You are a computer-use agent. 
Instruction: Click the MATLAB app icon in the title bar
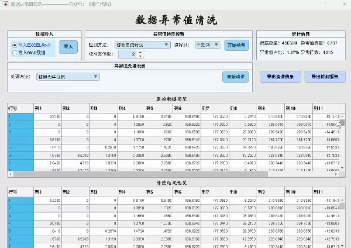pos(5,4)
